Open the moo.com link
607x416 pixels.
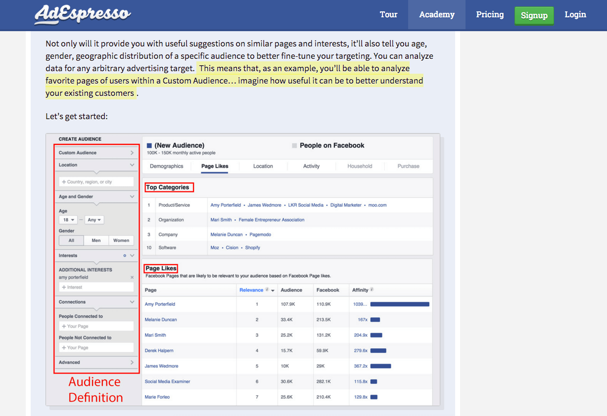(x=377, y=205)
